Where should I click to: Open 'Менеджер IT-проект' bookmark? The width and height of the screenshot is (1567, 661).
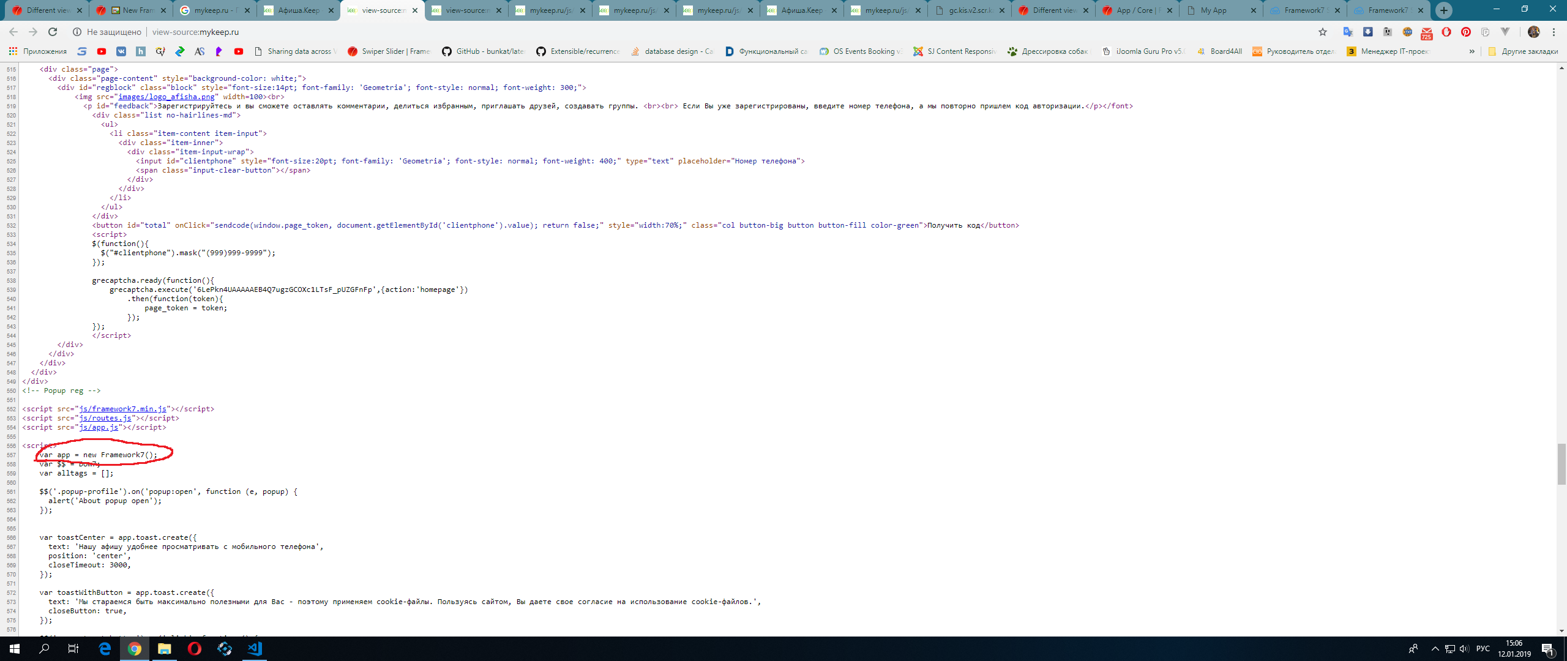click(1389, 51)
